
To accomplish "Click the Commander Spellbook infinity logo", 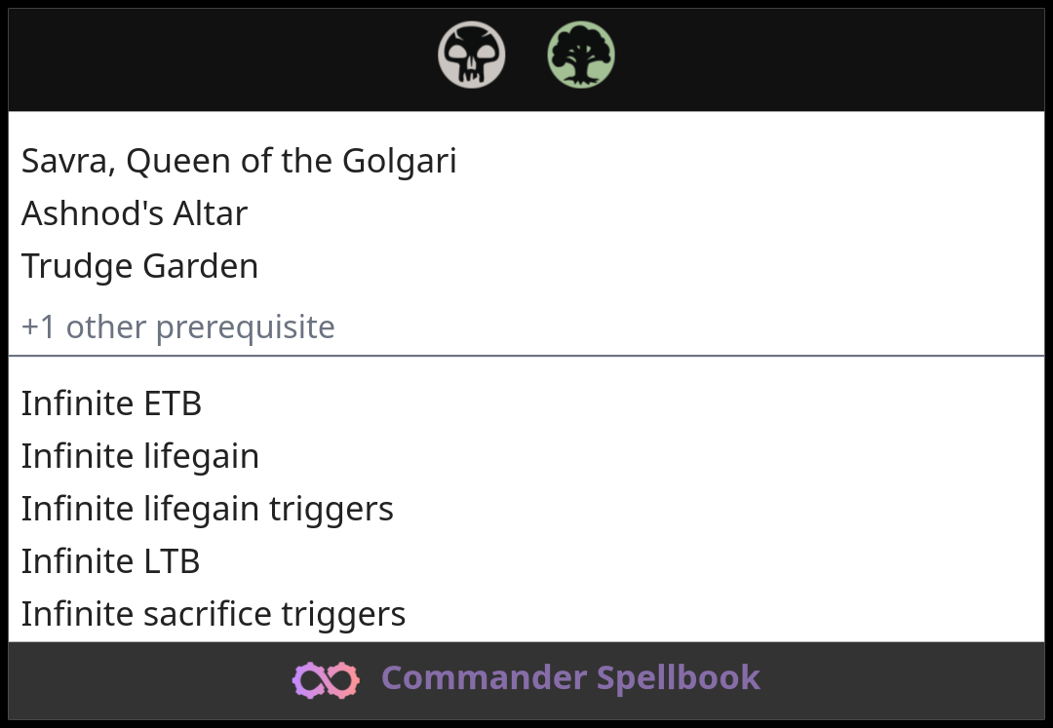I will 326,679.
